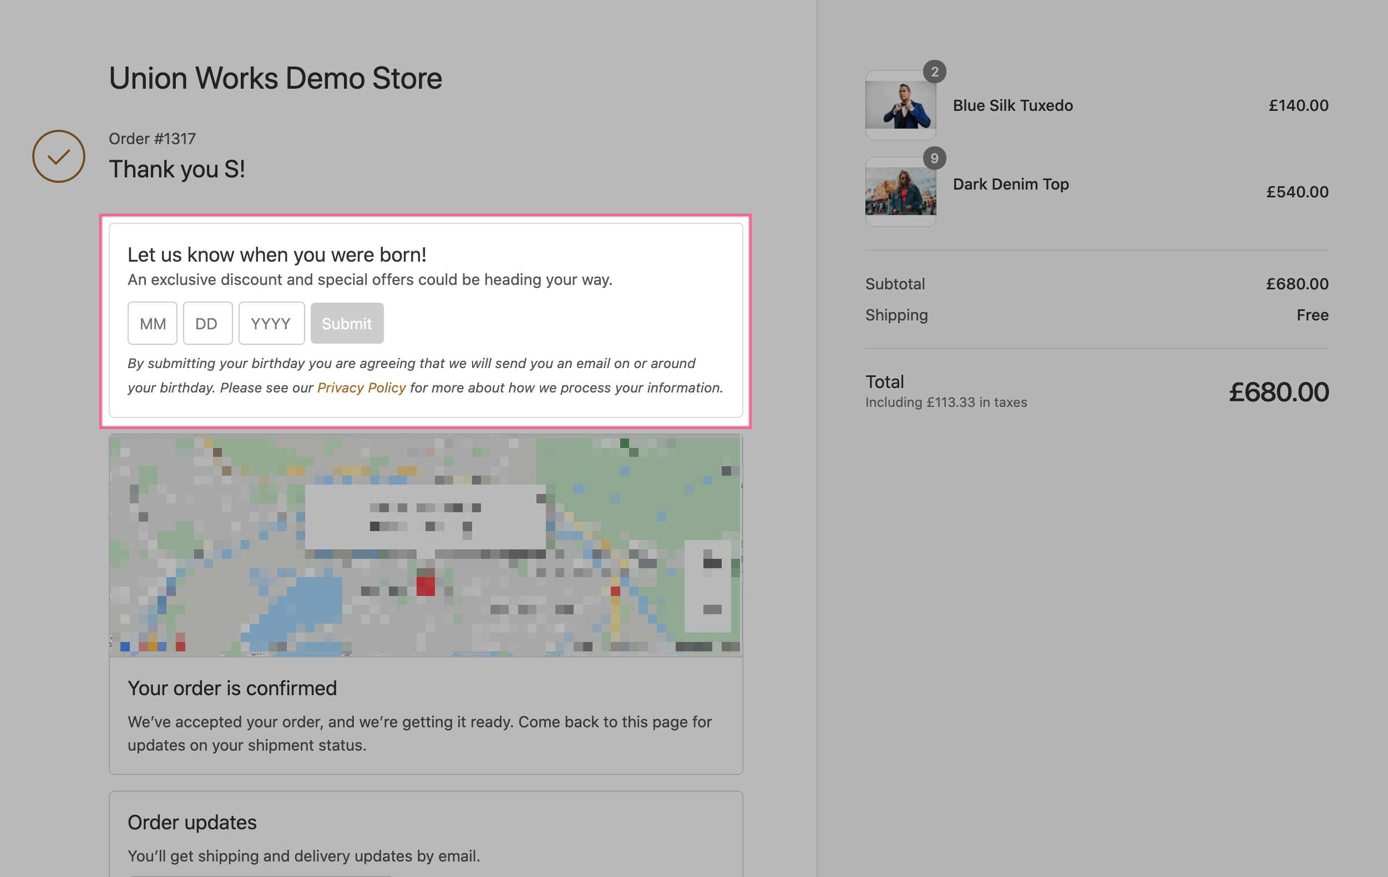
Task: Click the quantity badge 2 on Tuxedo
Action: point(934,72)
